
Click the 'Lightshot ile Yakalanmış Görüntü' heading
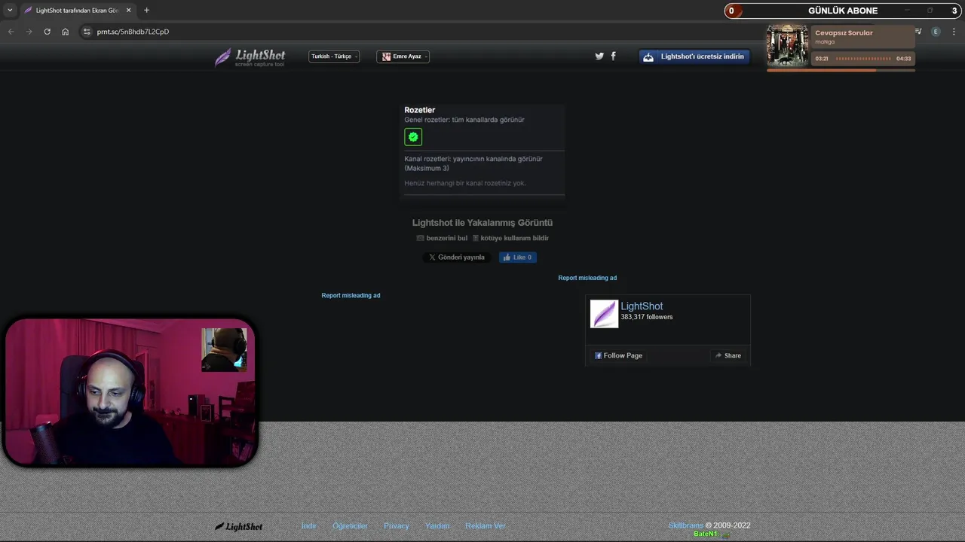click(482, 223)
